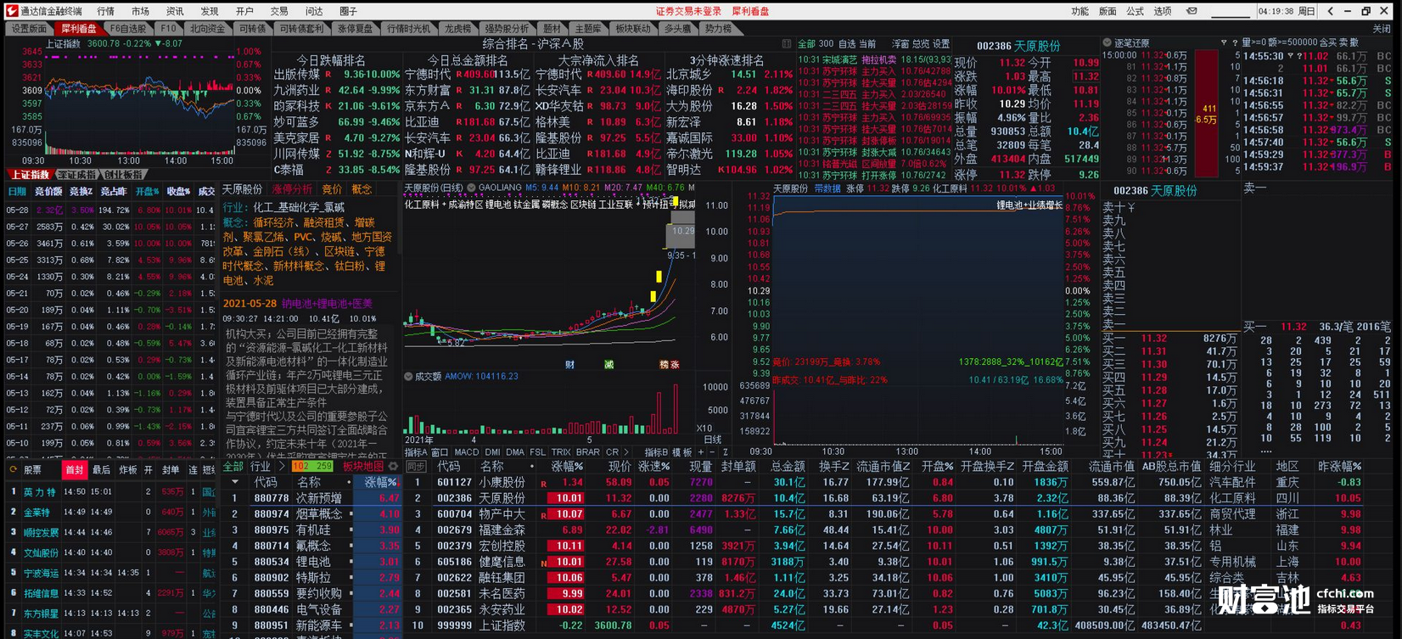The image size is (1402, 639).
Task: Click 涨停分析 link
Action: (x=292, y=189)
